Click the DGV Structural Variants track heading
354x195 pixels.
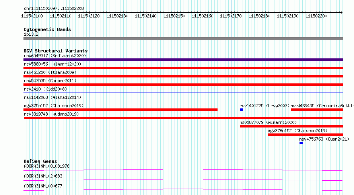pos(56,51)
